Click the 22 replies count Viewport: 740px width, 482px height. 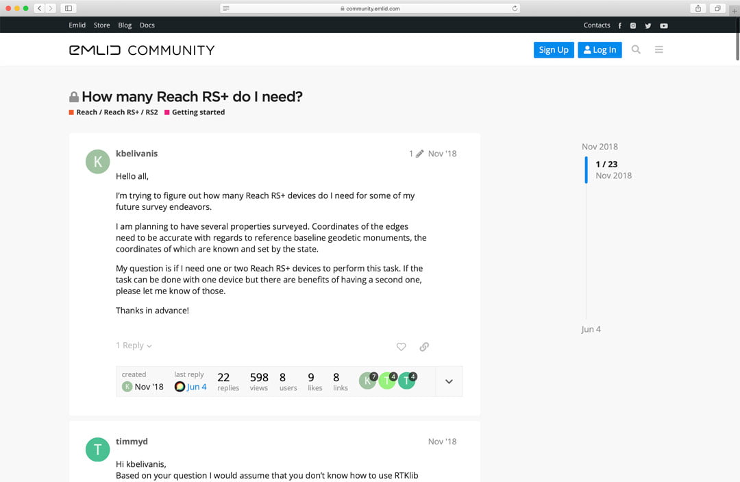(228, 381)
